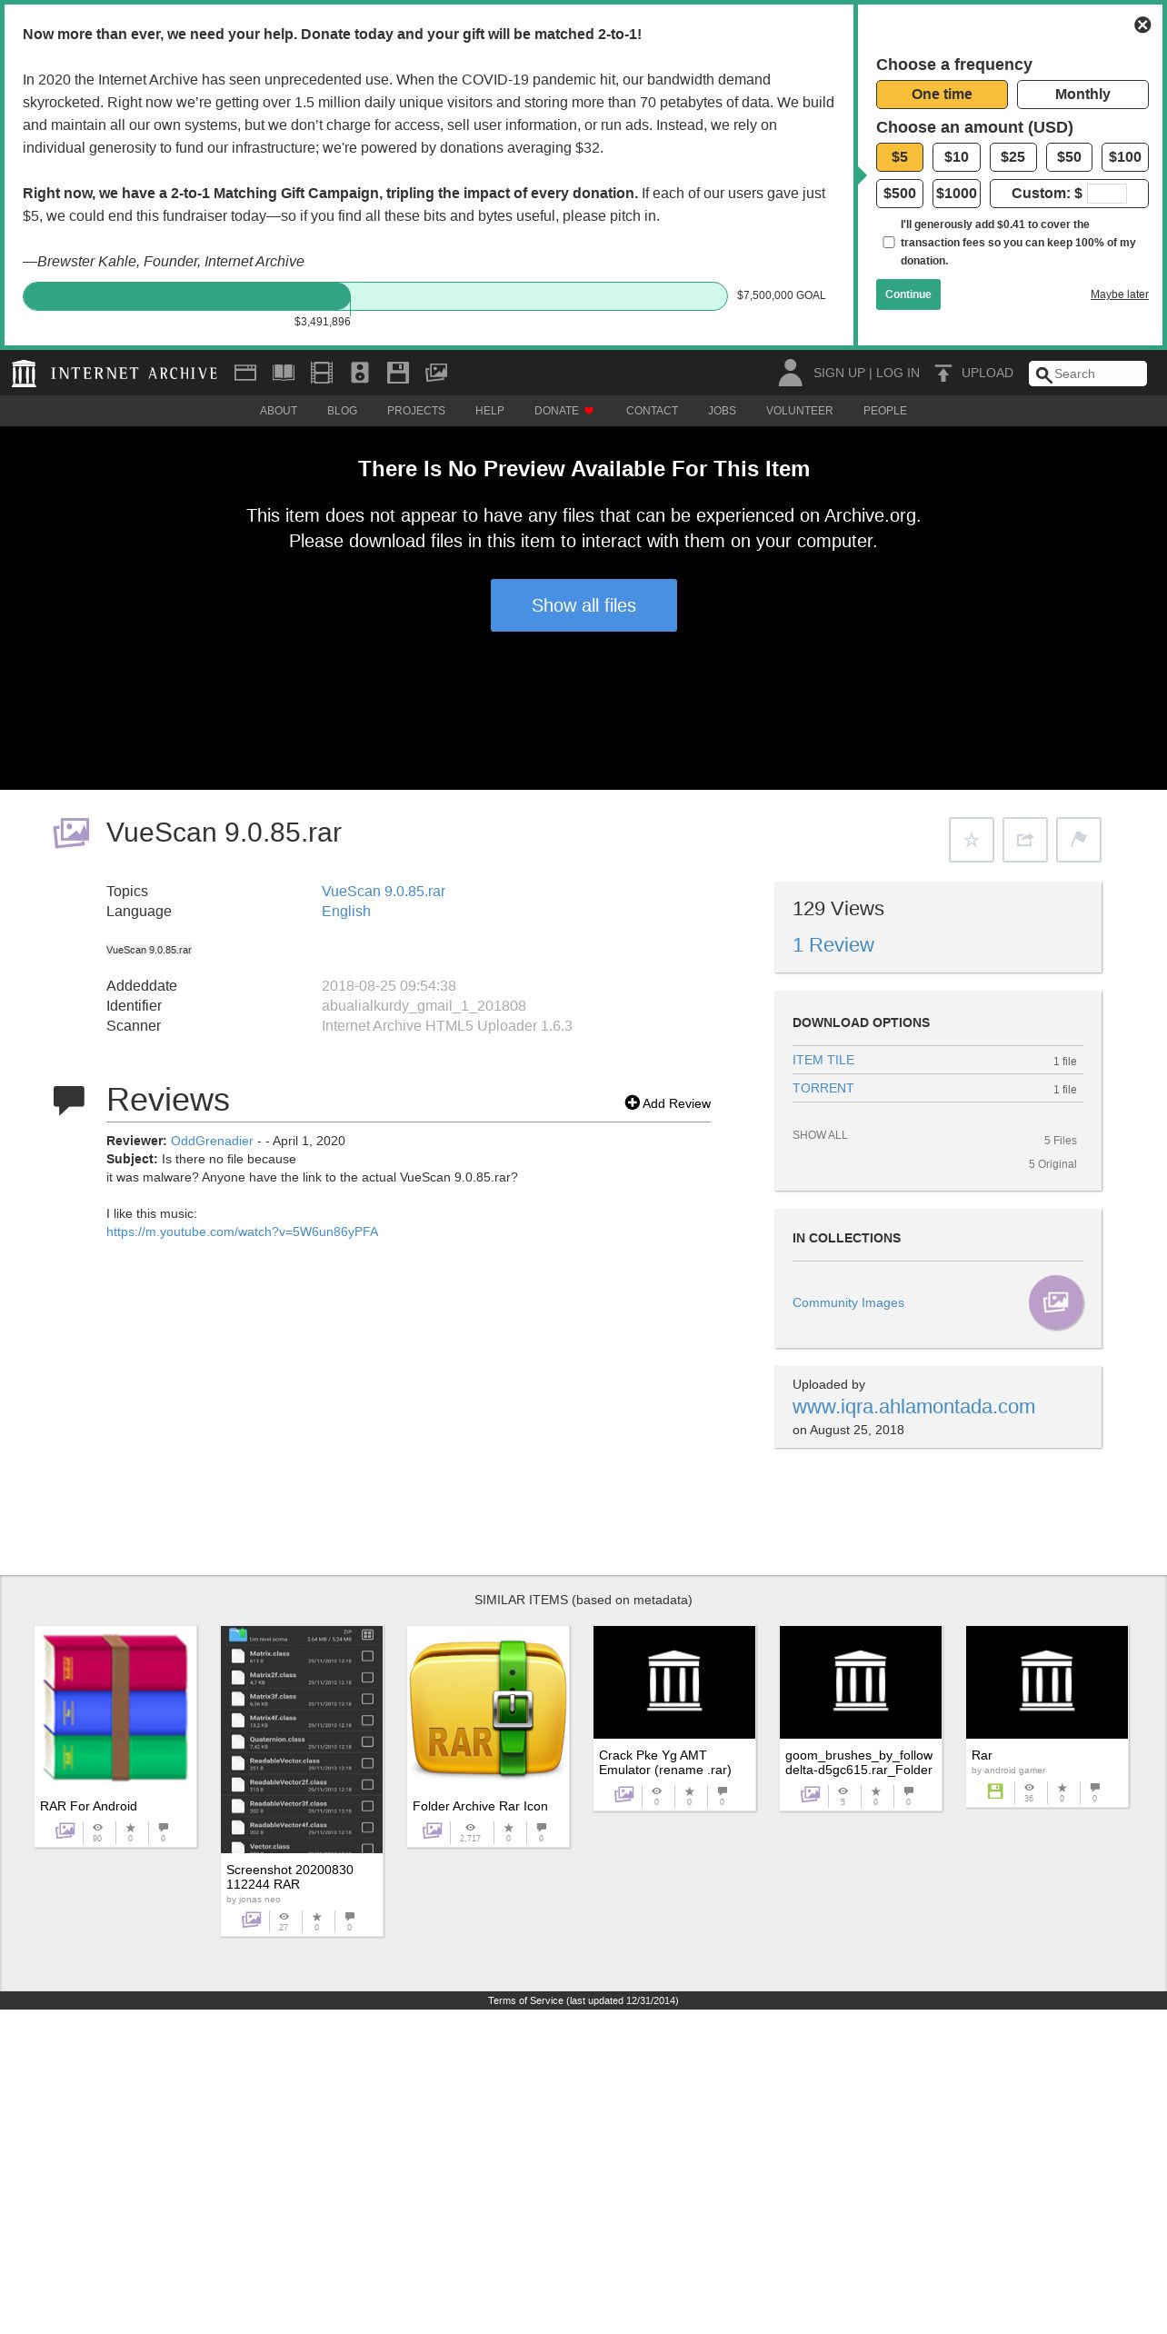Select One time donation frequency

click(942, 95)
